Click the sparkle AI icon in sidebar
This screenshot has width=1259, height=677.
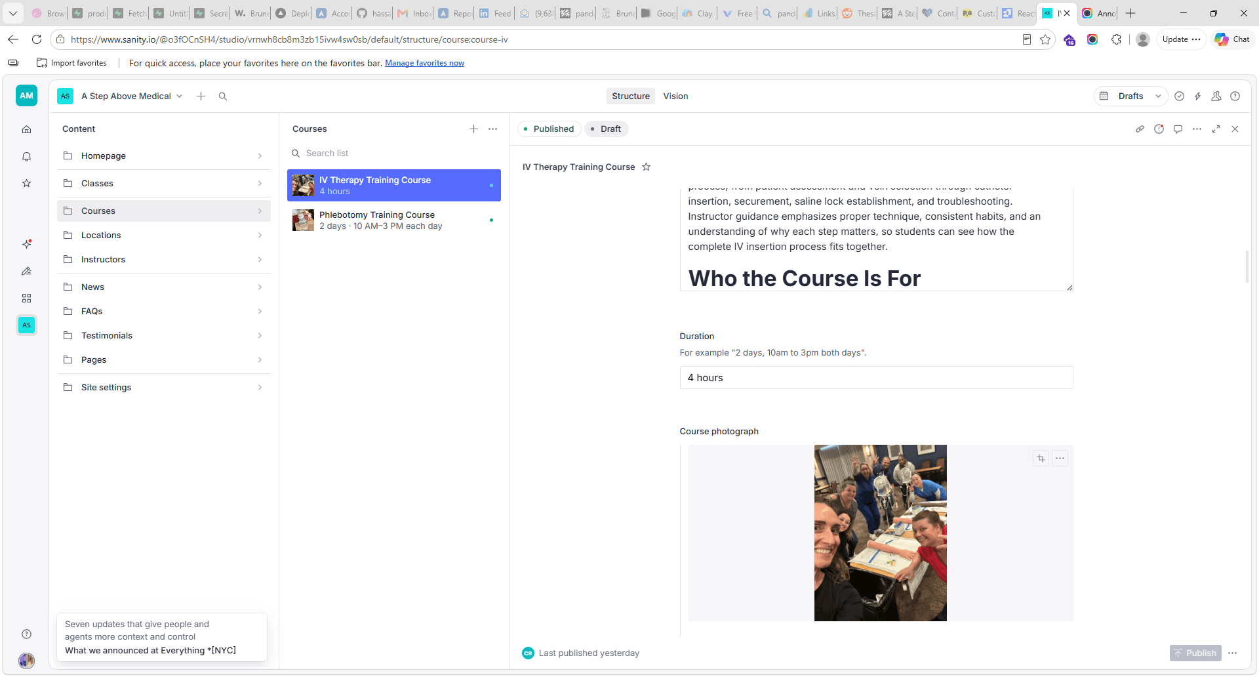(x=26, y=243)
